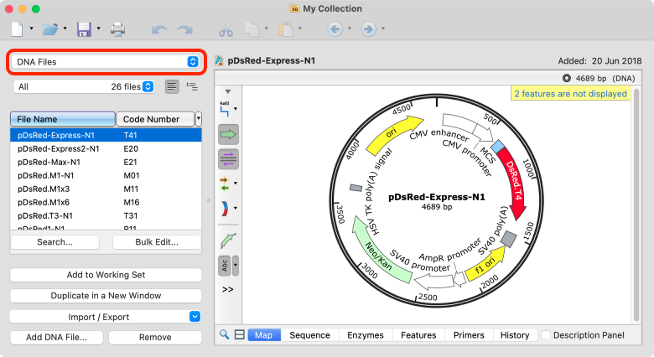Select pDsRed.M1x6 in file list
Screen dimensions: 654x357
tap(106, 202)
